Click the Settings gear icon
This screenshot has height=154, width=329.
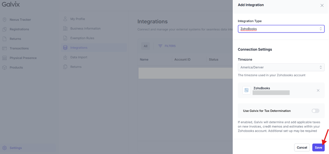coord(5,148)
